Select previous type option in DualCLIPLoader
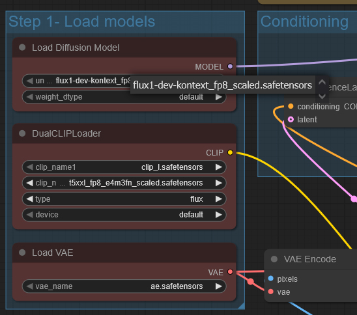The image size is (357, 315). tap(29, 199)
